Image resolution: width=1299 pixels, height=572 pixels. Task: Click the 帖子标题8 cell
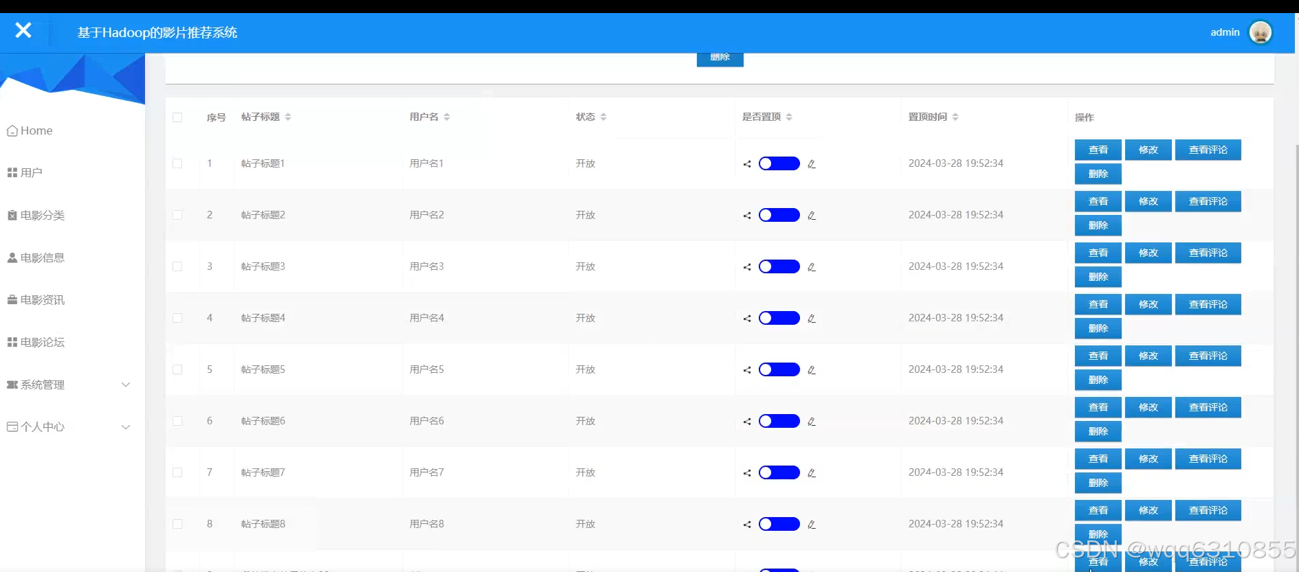click(263, 524)
